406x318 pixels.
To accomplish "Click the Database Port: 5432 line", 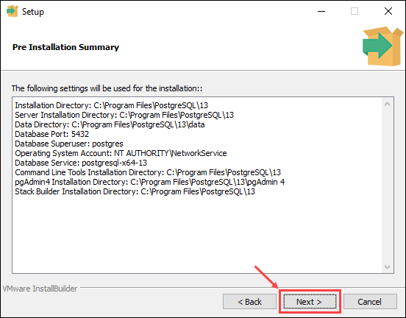I will tap(51, 134).
